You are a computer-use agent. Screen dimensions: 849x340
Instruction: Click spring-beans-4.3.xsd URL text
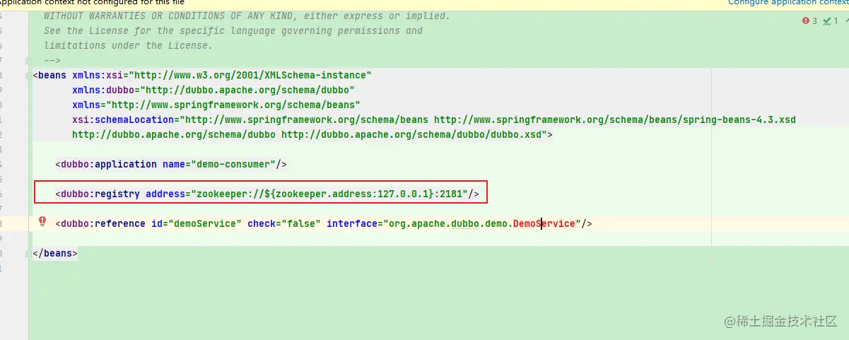[x=615, y=119]
